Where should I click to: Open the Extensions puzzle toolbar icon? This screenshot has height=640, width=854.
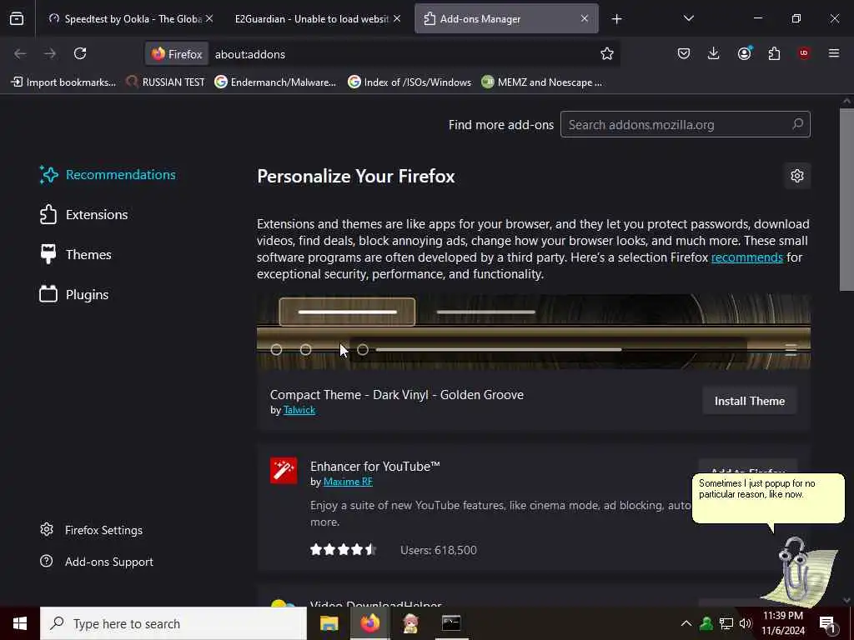(774, 53)
